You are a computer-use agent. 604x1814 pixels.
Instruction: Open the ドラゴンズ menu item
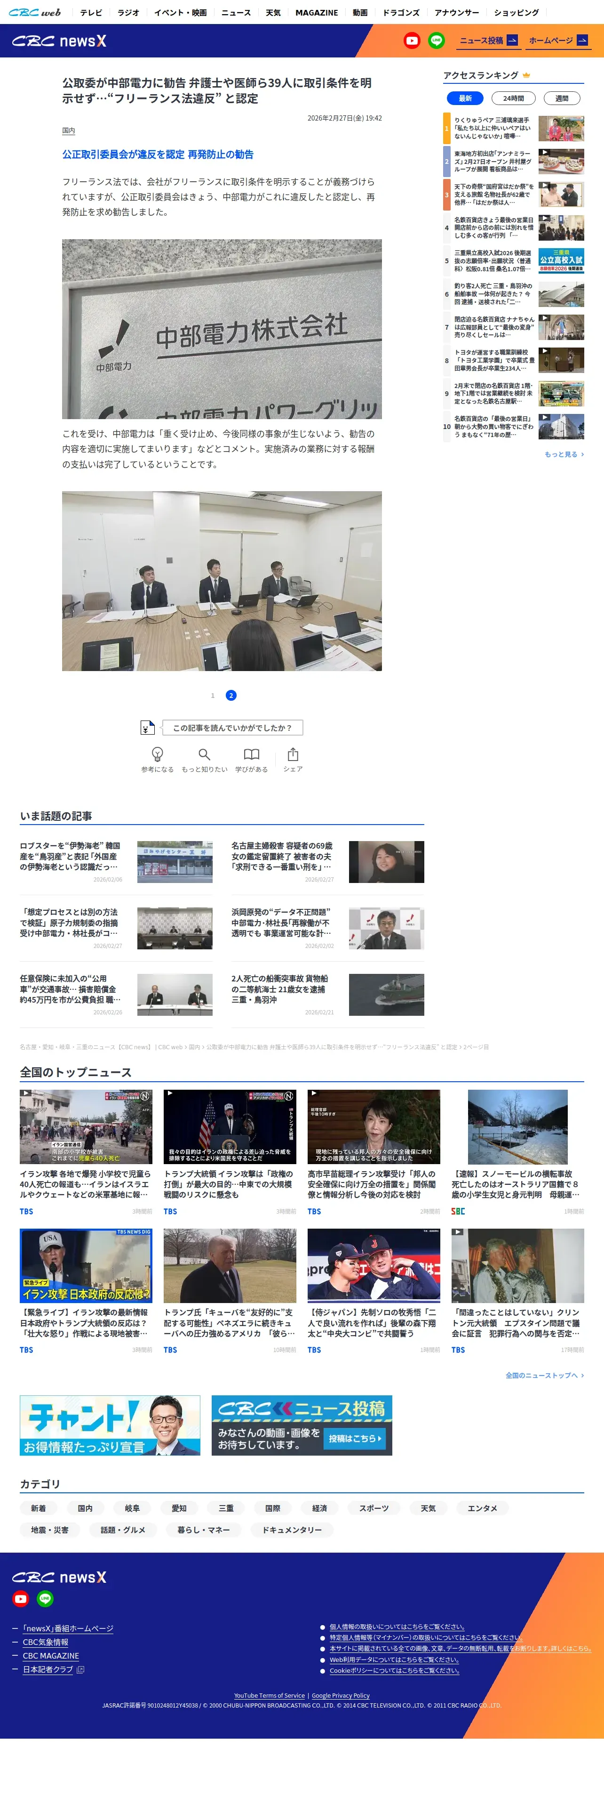401,13
